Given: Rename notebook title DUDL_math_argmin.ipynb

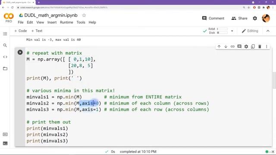Looking at the screenshot, I should pos(51,15).
